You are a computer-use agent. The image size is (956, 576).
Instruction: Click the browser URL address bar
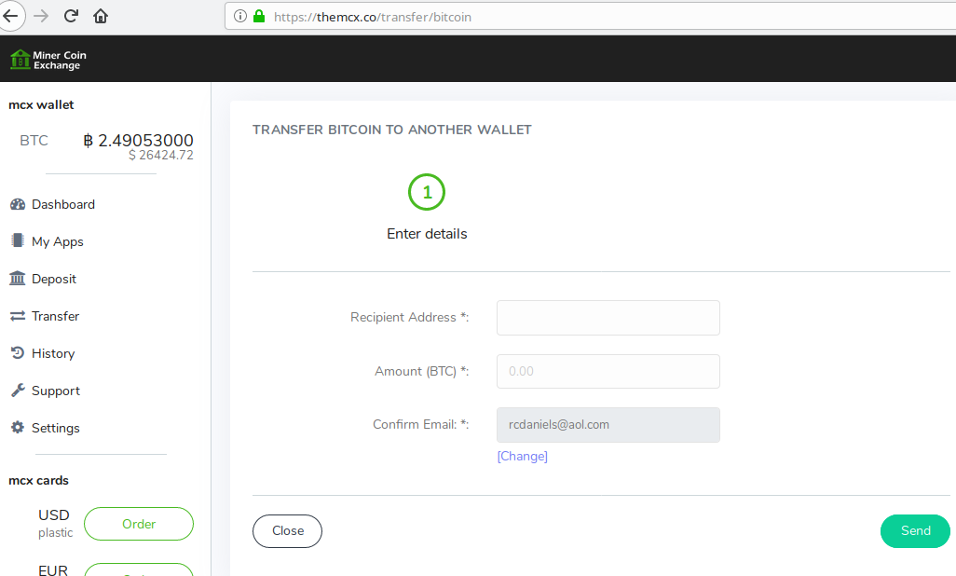[x=596, y=17]
